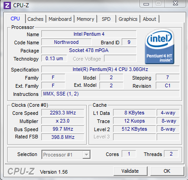The height and width of the screenshot is (180, 188).
Task: Click the Threads value '2'
Action: (171, 154)
